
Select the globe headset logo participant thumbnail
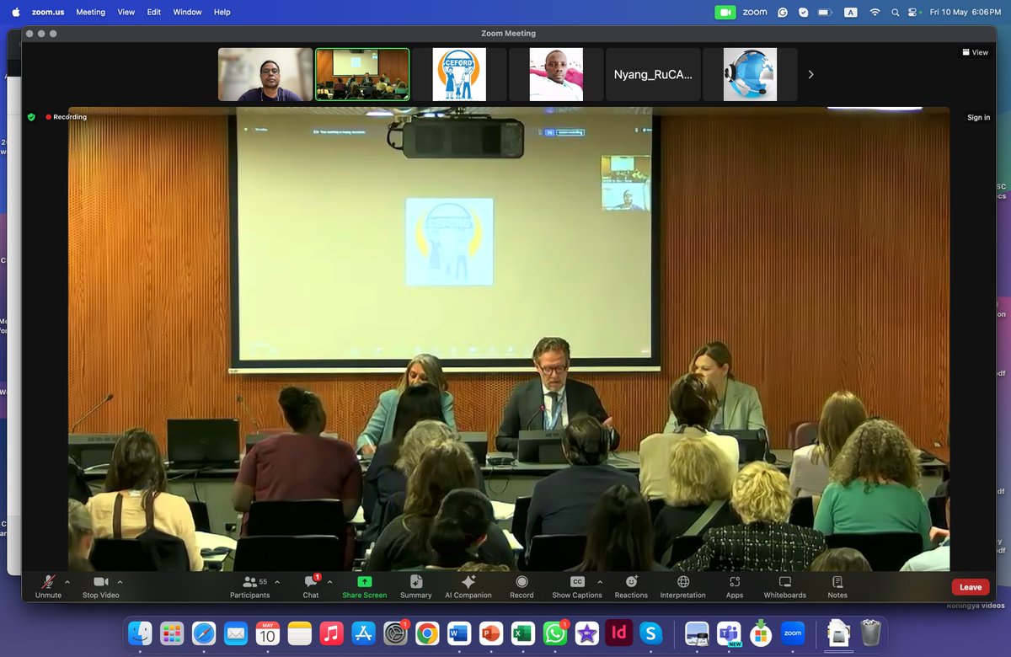tap(750, 74)
